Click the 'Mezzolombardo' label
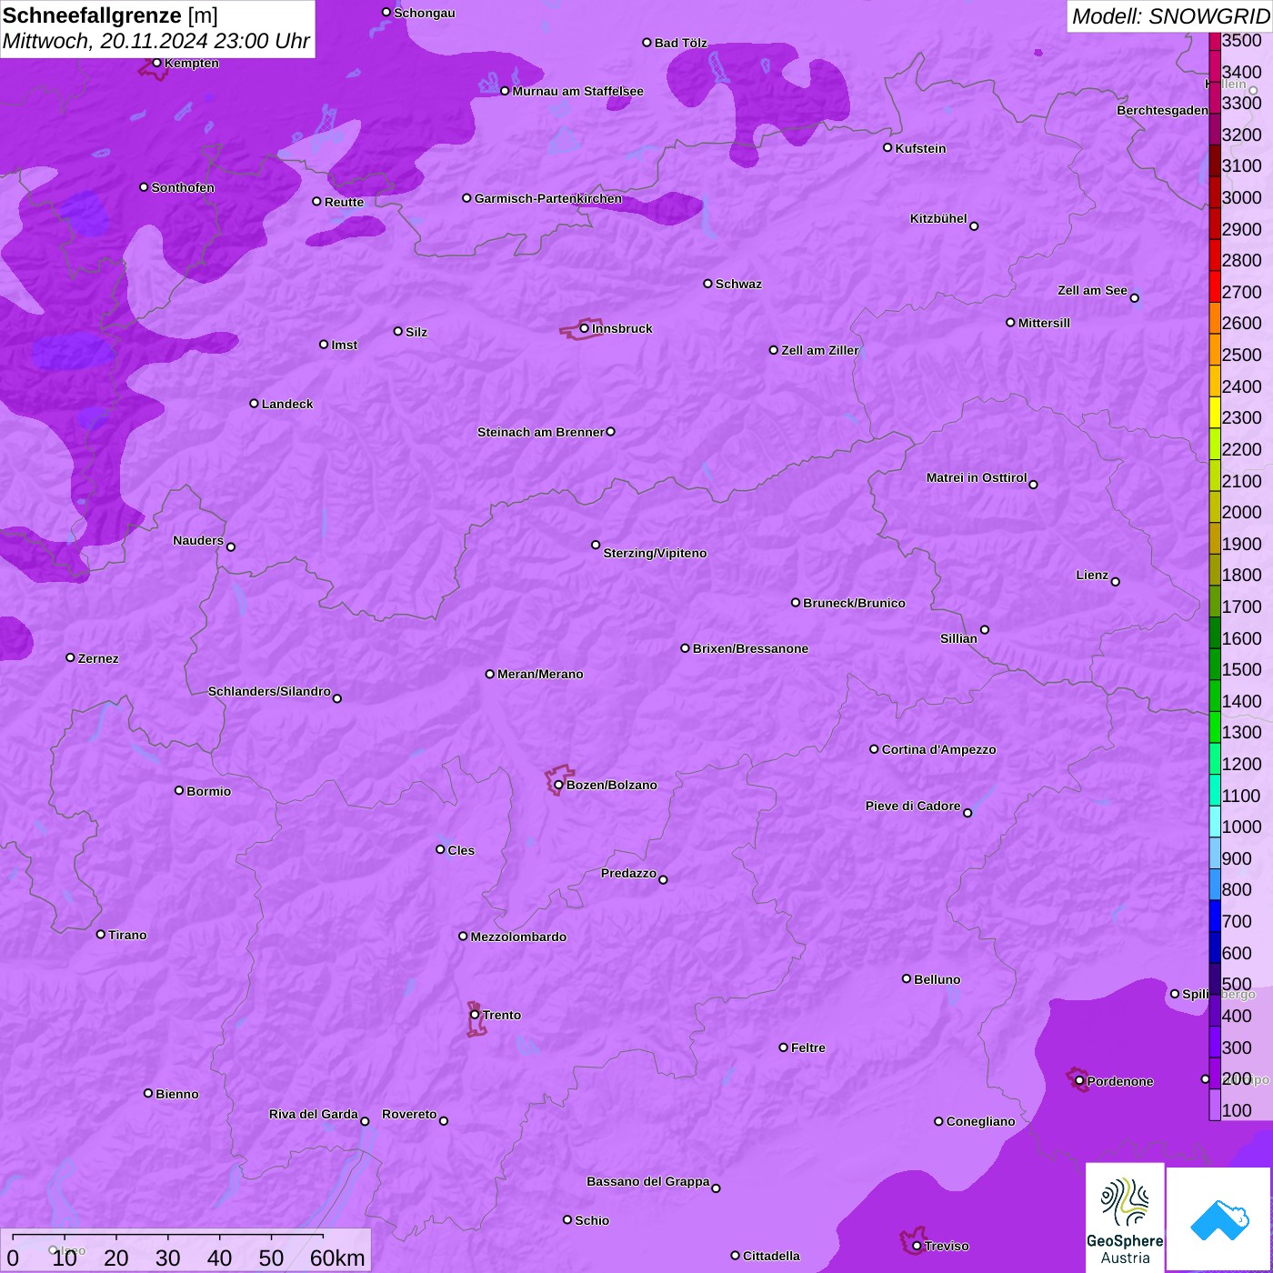The width and height of the screenshot is (1273, 1273). click(x=518, y=937)
